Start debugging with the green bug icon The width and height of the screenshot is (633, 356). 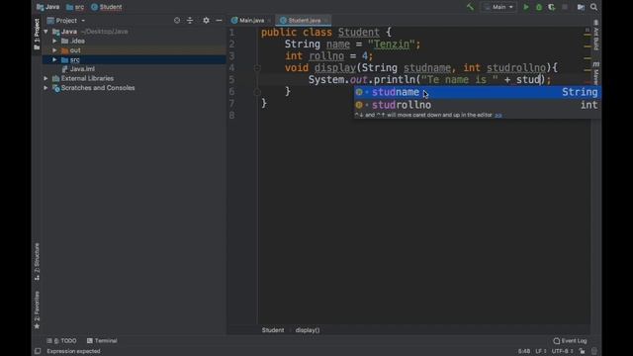[538, 7]
